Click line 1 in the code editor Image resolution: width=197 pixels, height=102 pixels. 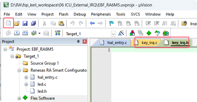(x=154, y=50)
